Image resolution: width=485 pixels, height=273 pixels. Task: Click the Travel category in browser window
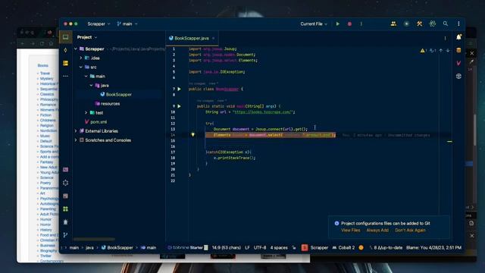45,74
